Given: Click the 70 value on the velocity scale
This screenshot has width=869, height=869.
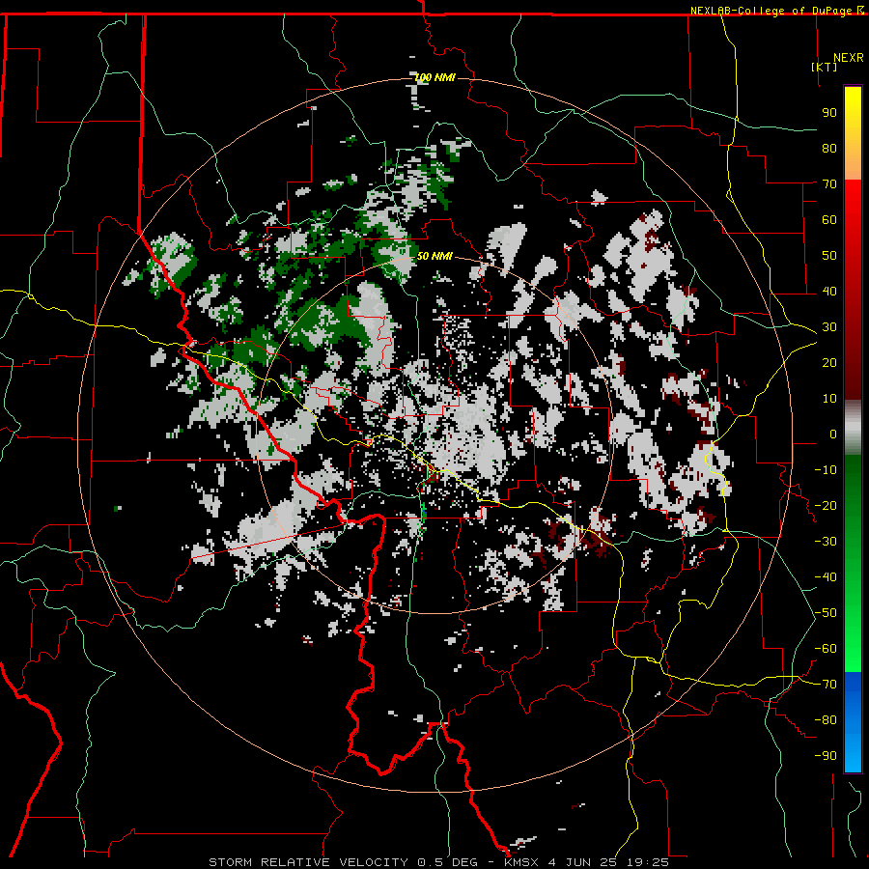Looking at the screenshot, I should [829, 184].
